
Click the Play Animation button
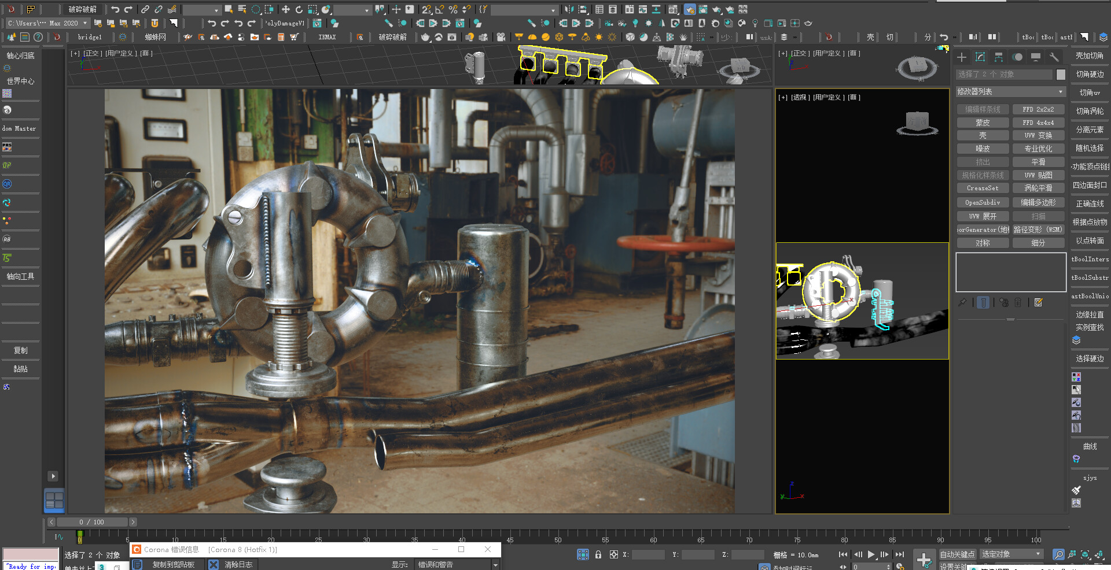pyautogui.click(x=871, y=554)
